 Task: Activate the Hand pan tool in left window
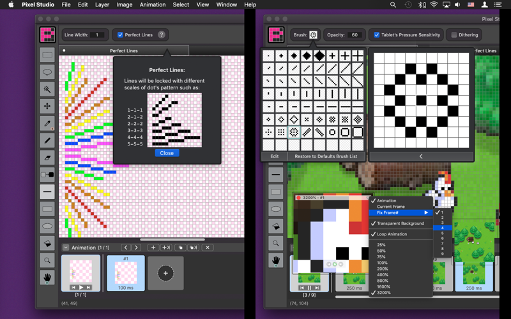click(x=47, y=278)
